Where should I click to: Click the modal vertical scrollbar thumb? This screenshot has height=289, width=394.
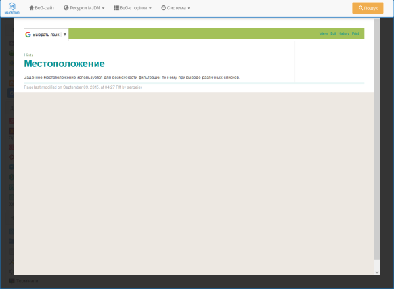377,139
